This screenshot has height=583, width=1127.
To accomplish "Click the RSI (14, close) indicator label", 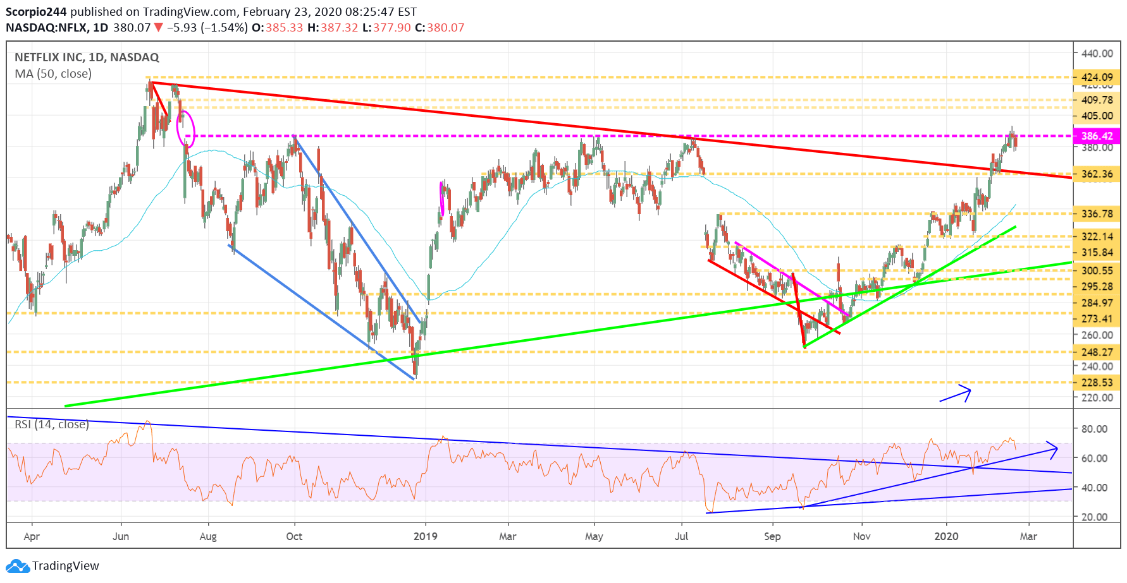I will click(x=52, y=424).
